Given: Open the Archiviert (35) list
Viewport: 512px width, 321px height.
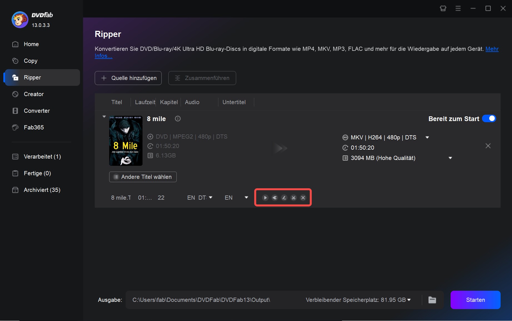Looking at the screenshot, I should (42, 190).
